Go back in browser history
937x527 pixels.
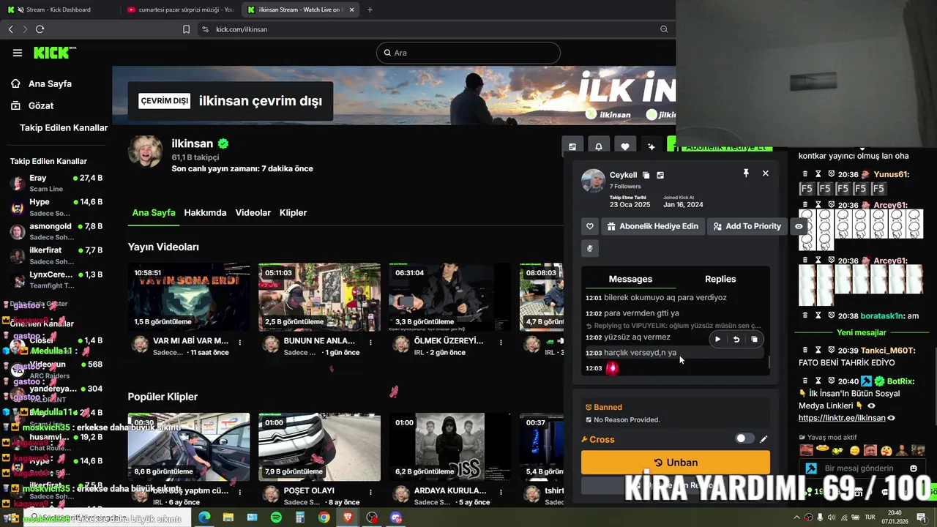tap(10, 29)
